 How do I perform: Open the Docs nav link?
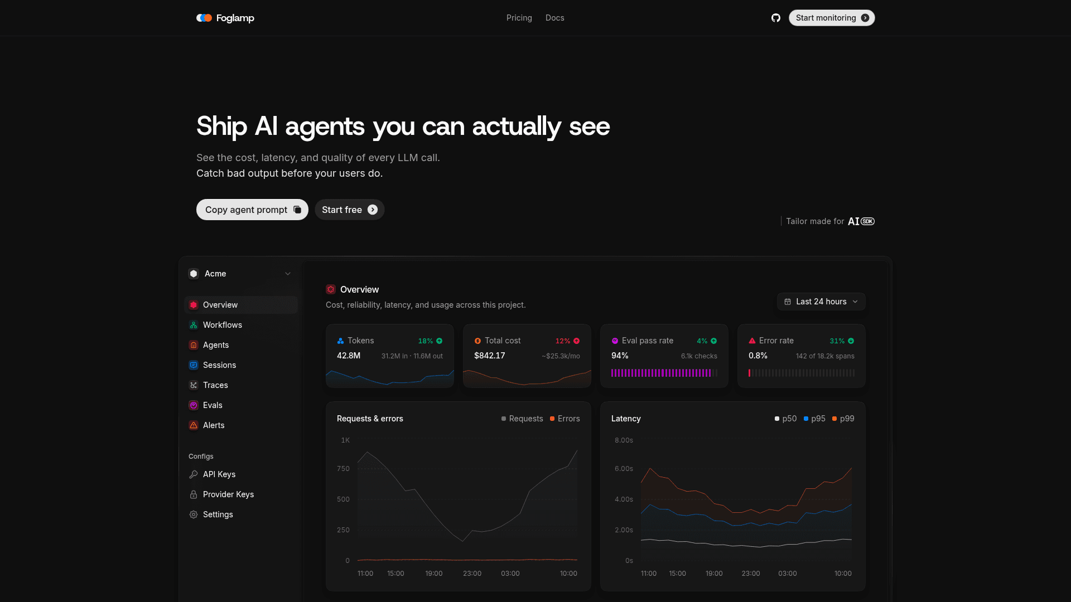tap(554, 18)
